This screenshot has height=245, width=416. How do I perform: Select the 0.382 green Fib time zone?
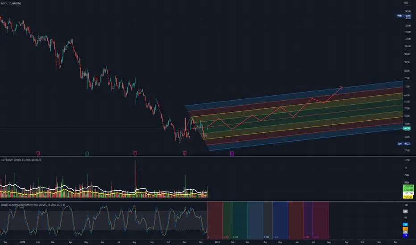click(x=227, y=220)
